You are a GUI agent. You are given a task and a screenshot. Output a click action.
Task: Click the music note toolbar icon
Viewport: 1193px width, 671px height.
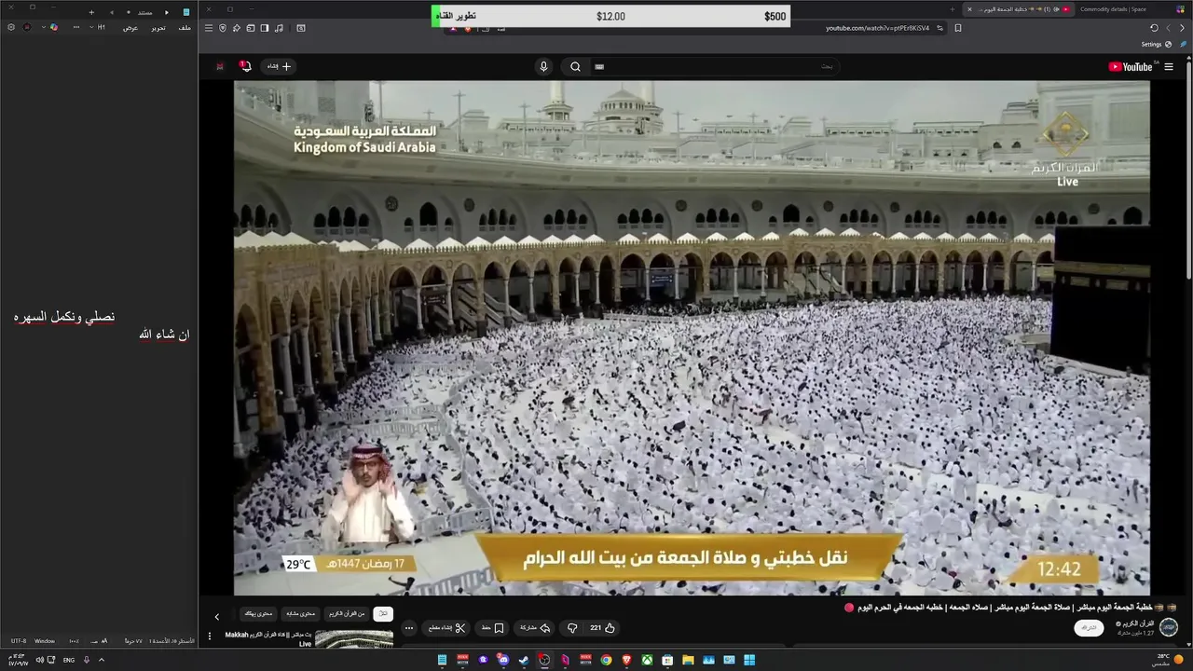pos(279,28)
